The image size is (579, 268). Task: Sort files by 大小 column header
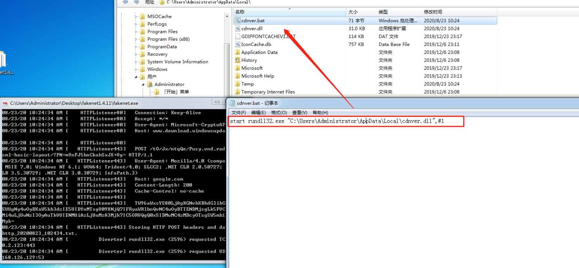pos(353,12)
